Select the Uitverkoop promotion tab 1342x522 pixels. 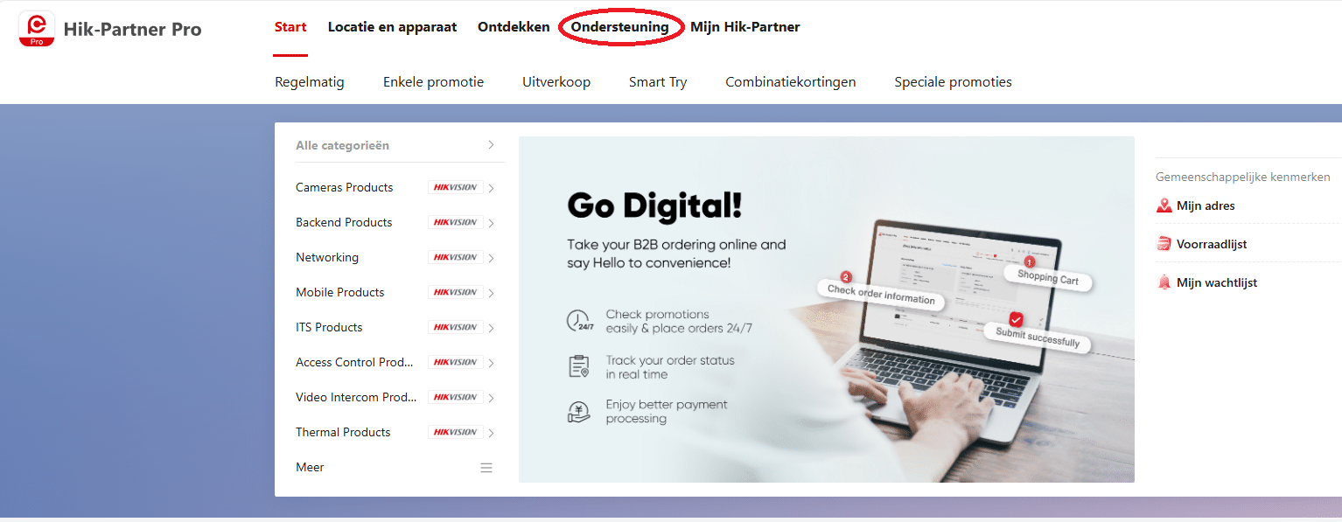tap(556, 82)
